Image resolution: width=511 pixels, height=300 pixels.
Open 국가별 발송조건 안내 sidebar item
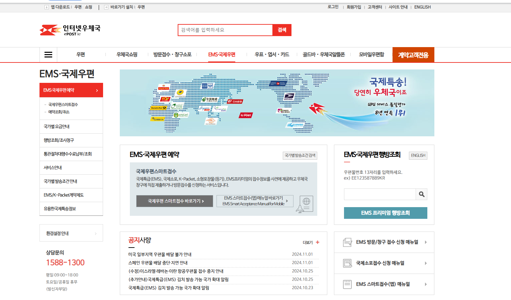71,181
